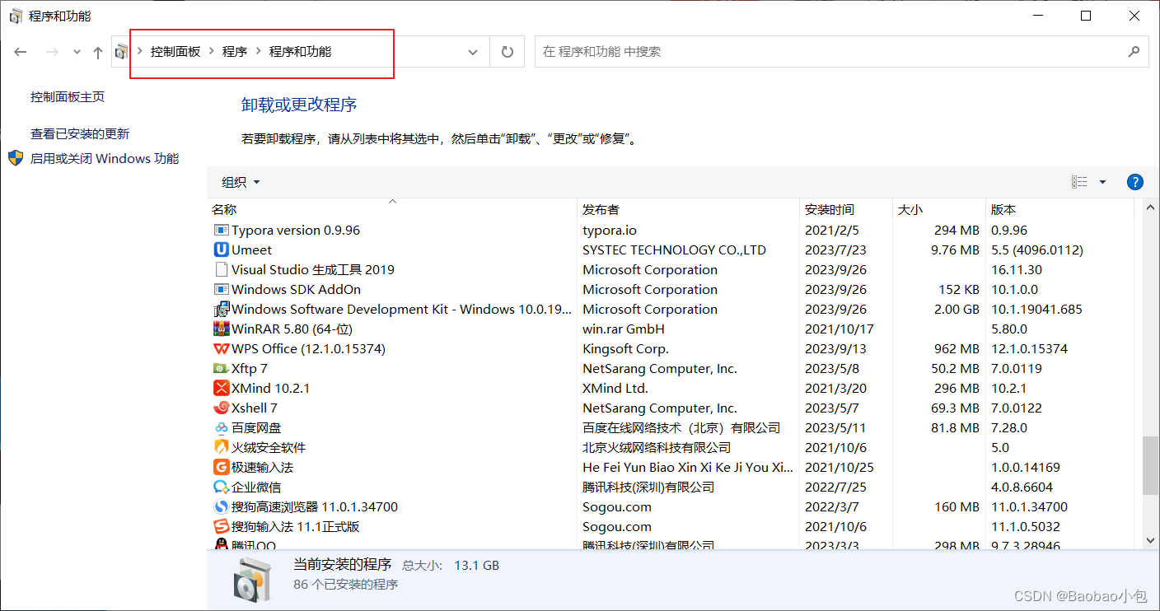The image size is (1160, 611).
Task: Click the scrollbar down arrow
Action: tap(1150, 540)
